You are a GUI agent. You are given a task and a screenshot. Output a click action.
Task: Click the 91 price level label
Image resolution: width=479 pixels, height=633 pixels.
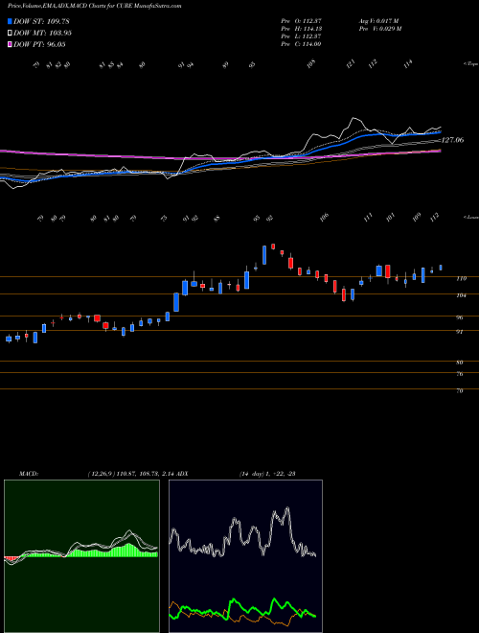[x=459, y=332]
